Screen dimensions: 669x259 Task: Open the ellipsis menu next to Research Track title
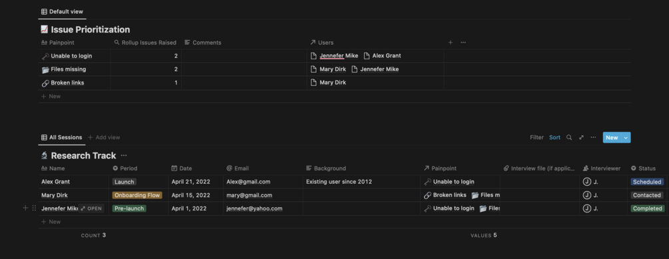tap(124, 156)
